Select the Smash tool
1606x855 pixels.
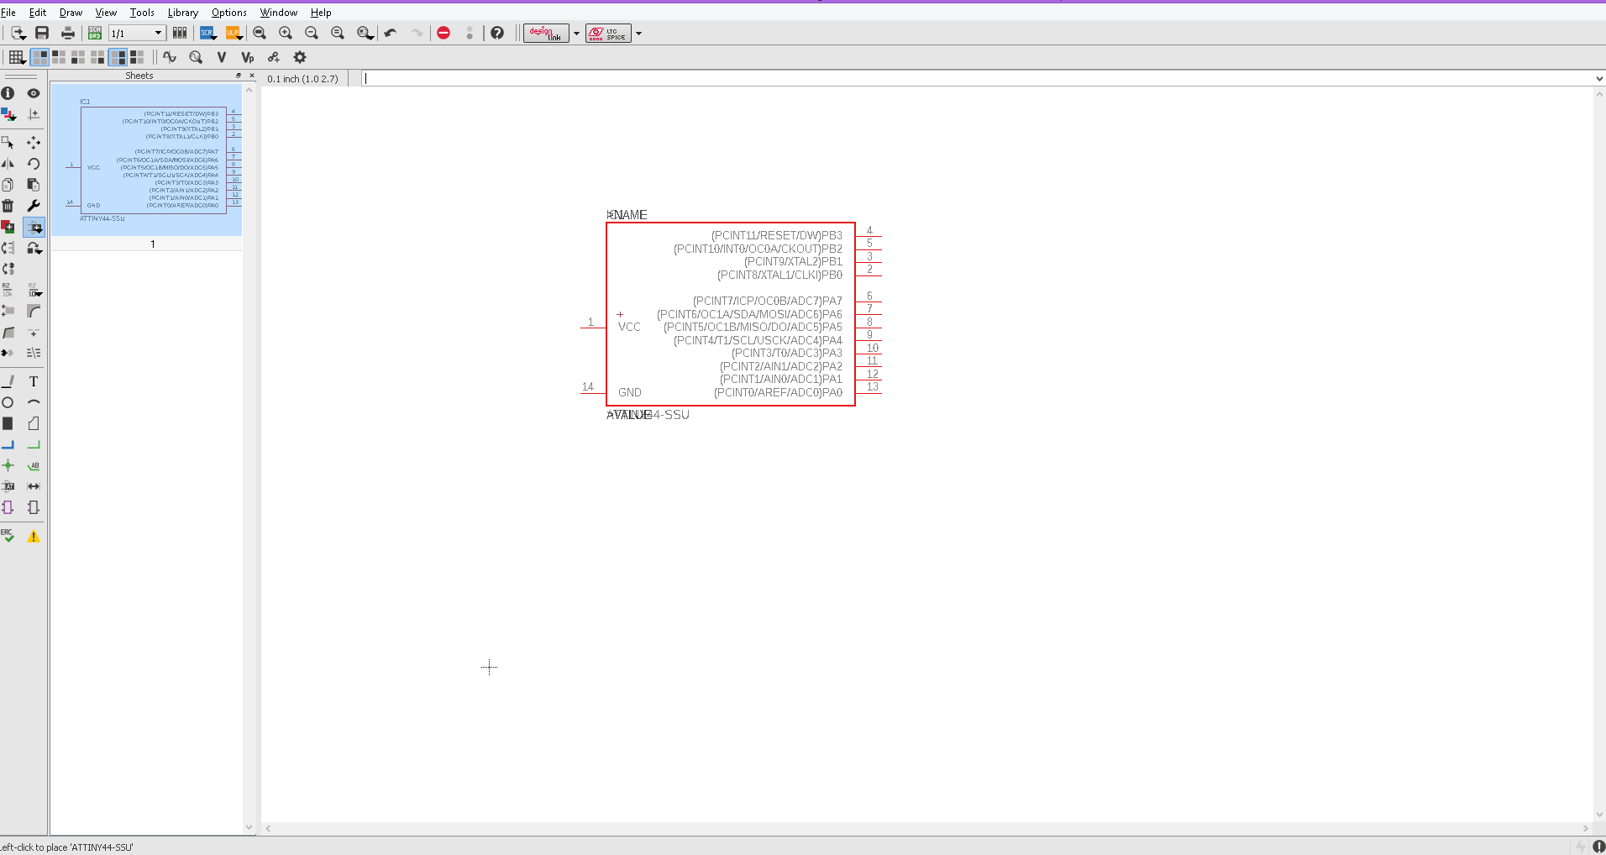point(8,311)
